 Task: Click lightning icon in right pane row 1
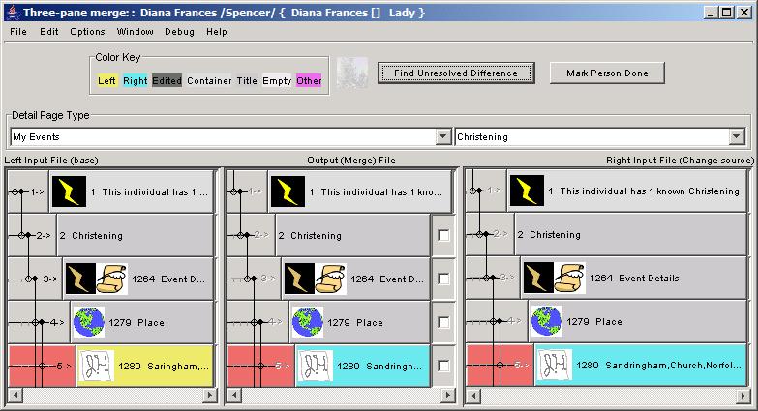527,191
